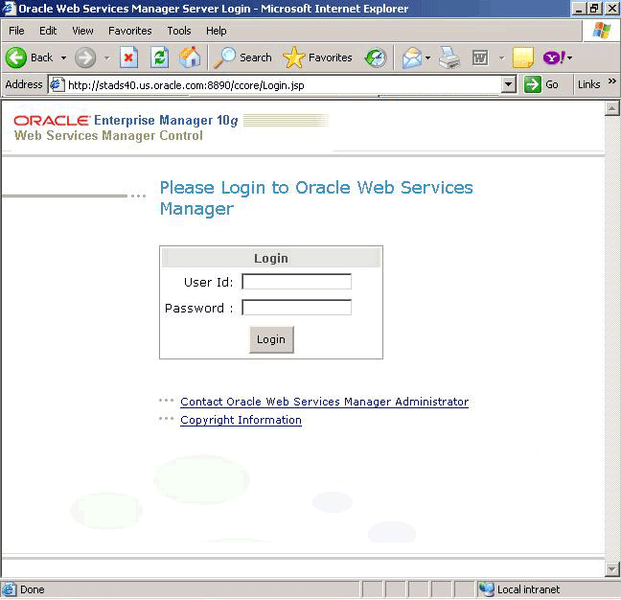Click the IE icon in the title bar

pyautogui.click(x=9, y=9)
